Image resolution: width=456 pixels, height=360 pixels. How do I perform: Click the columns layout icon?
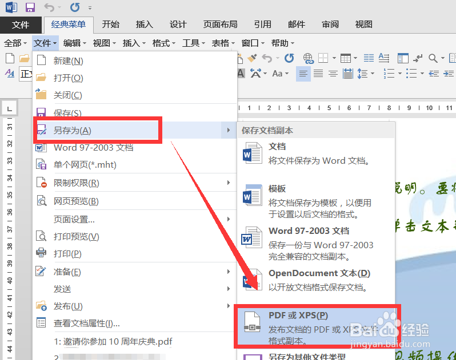(x=369, y=58)
